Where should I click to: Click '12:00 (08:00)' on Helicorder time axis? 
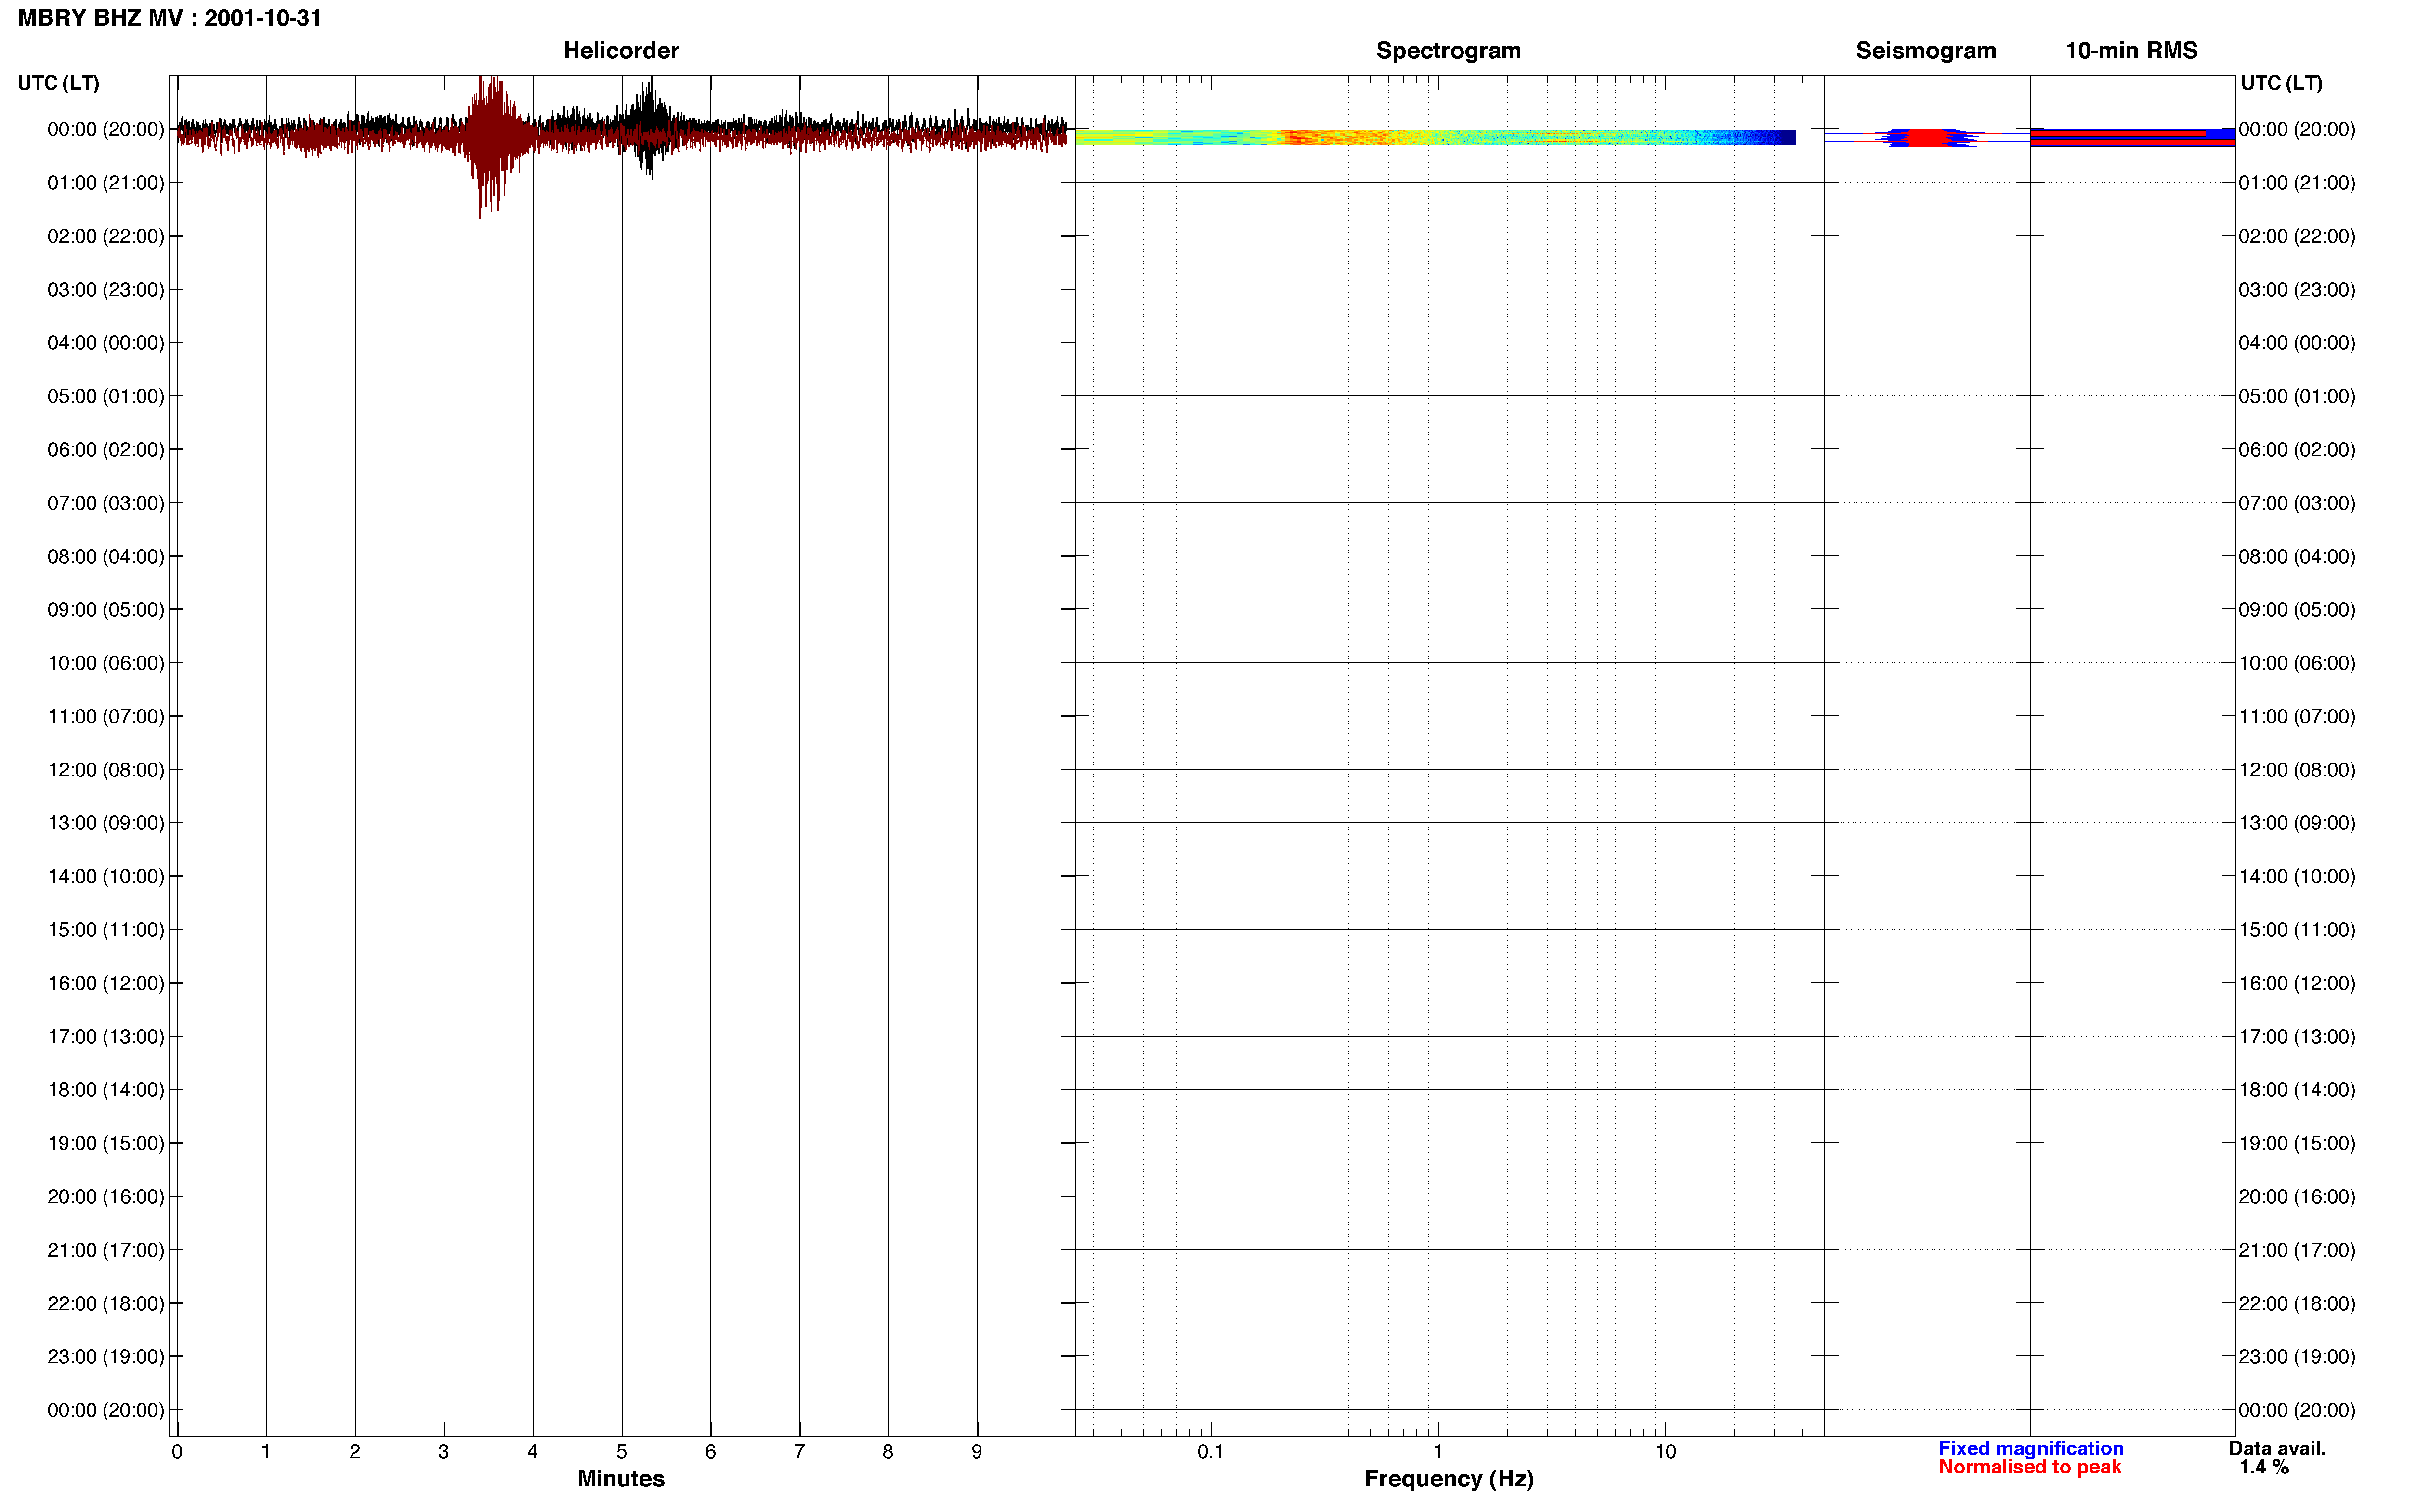pyautogui.click(x=106, y=770)
